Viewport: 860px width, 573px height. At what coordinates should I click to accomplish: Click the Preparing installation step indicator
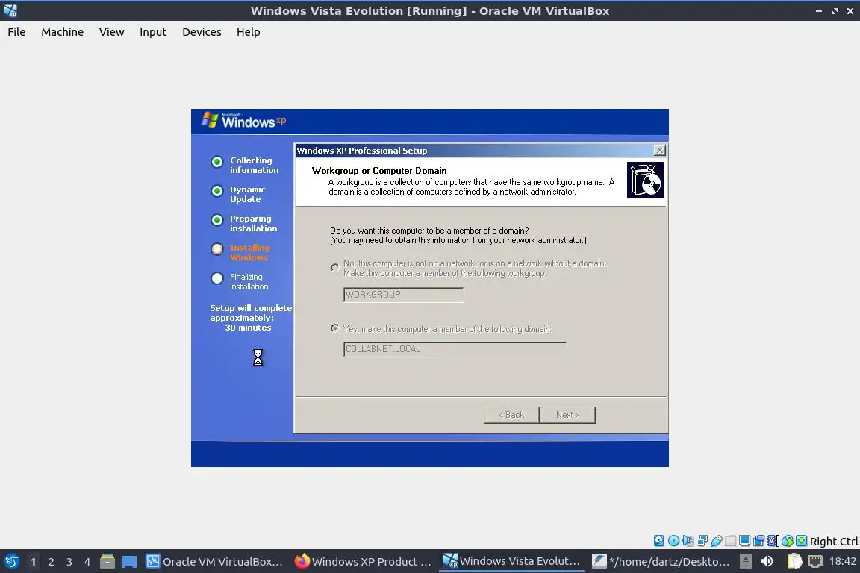tap(244, 223)
